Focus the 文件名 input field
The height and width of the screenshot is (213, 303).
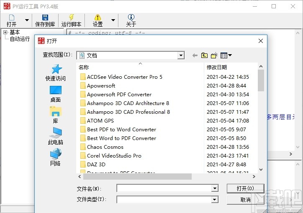(x=164, y=188)
